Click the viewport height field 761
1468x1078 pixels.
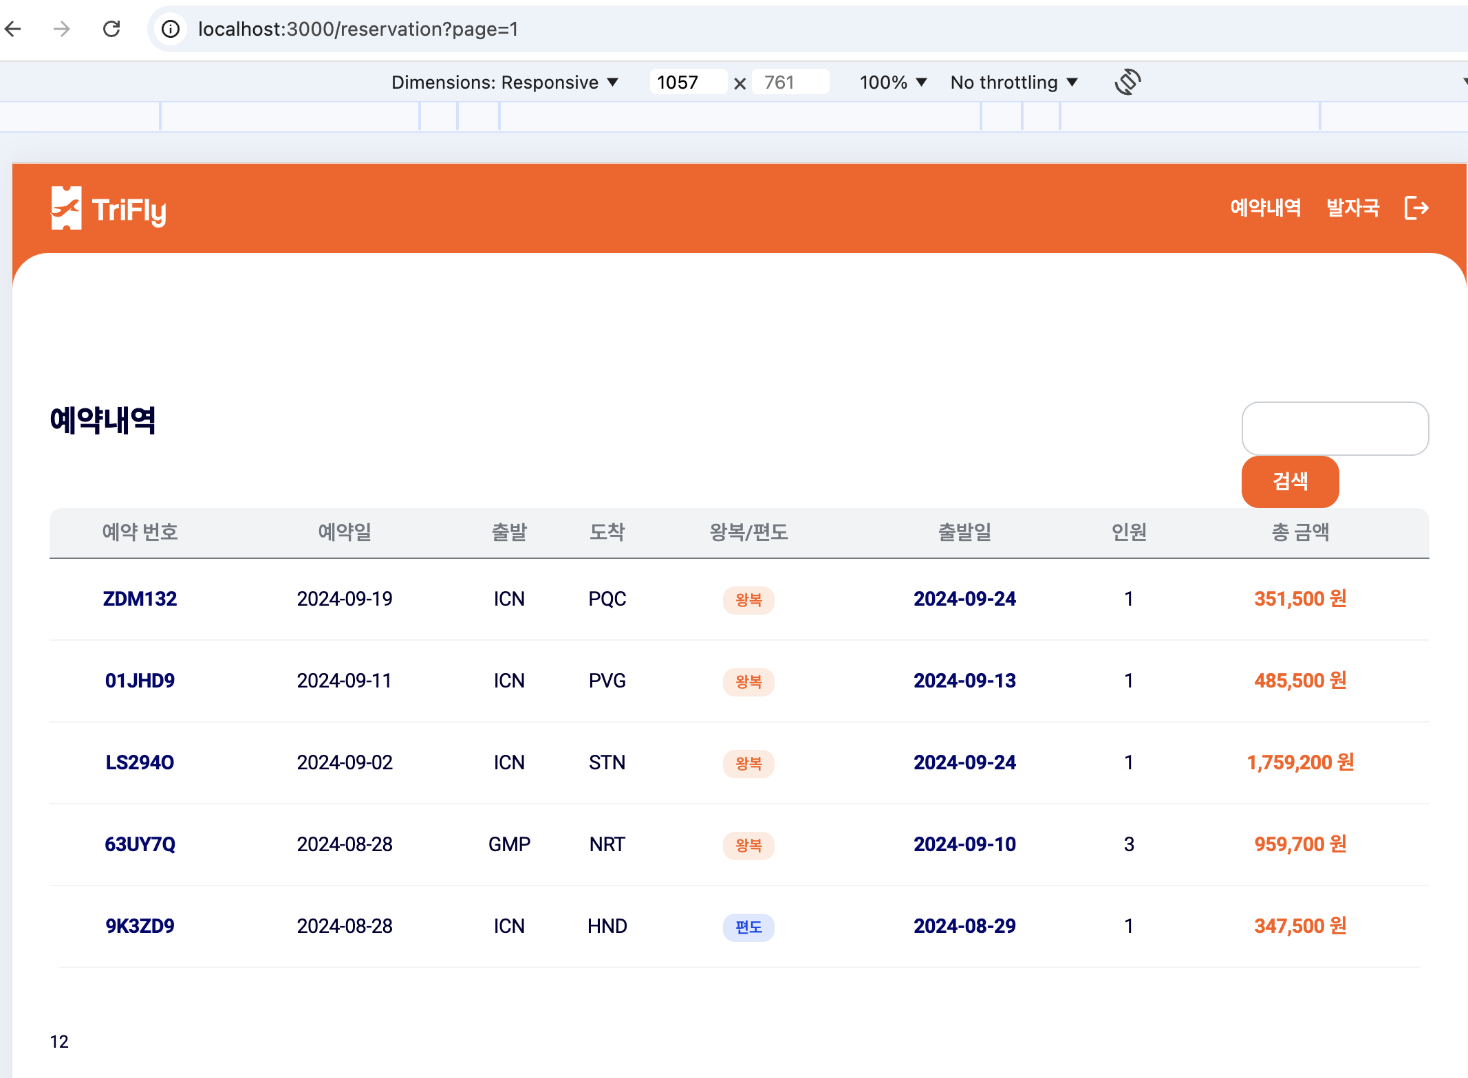(789, 82)
